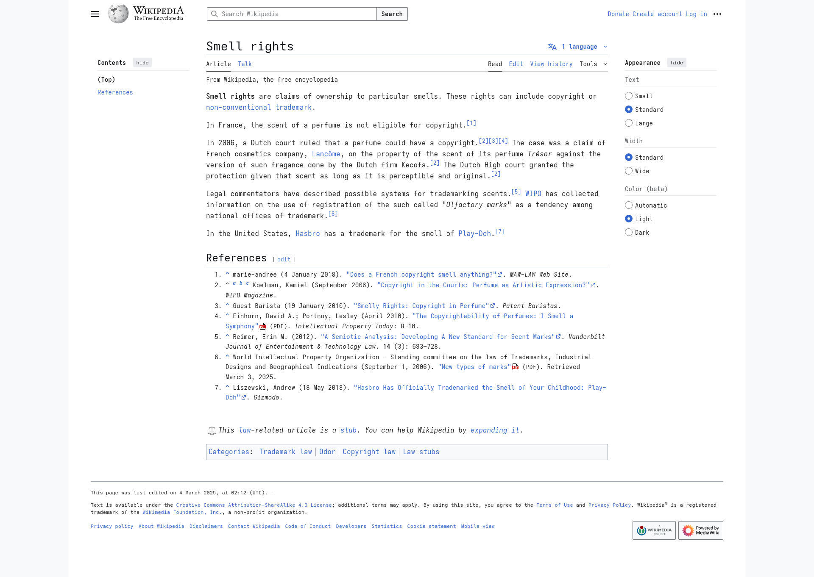Click PDF icon after "I Smell a Symphony"
This screenshot has width=814, height=577.
(262, 326)
